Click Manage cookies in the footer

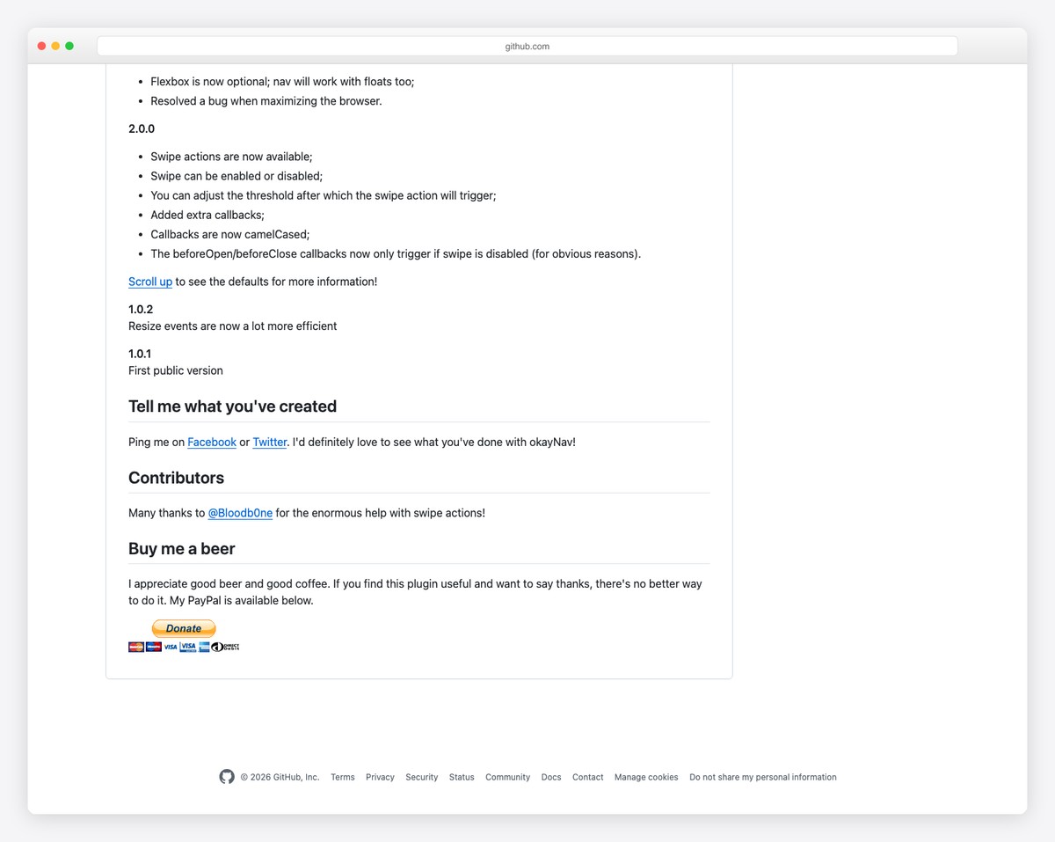tap(646, 777)
